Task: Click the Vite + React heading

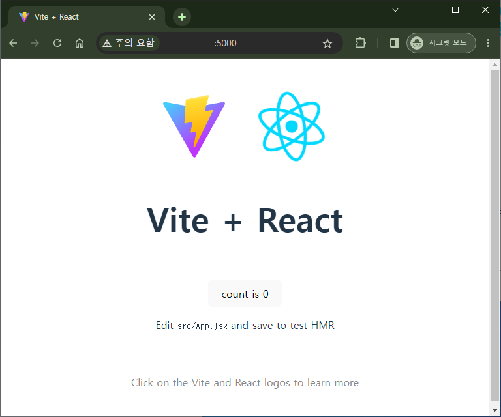Action: click(245, 220)
